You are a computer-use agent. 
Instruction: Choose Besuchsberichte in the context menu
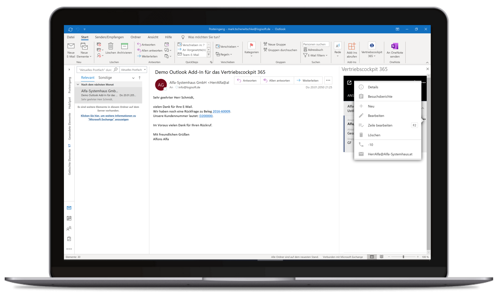[x=388, y=97]
